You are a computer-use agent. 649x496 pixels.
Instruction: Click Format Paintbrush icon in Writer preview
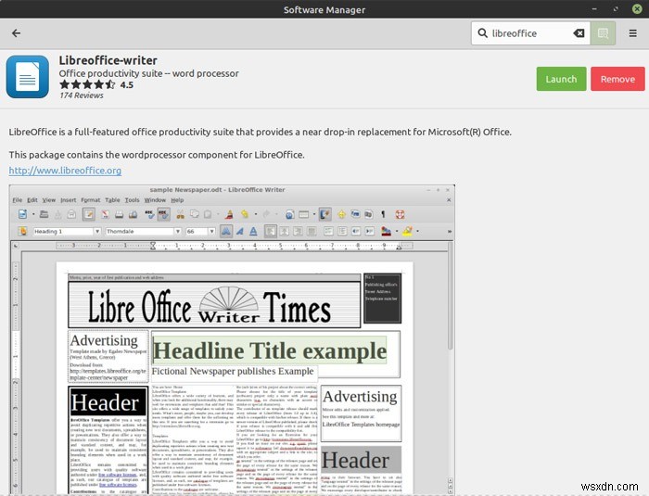[x=229, y=214]
